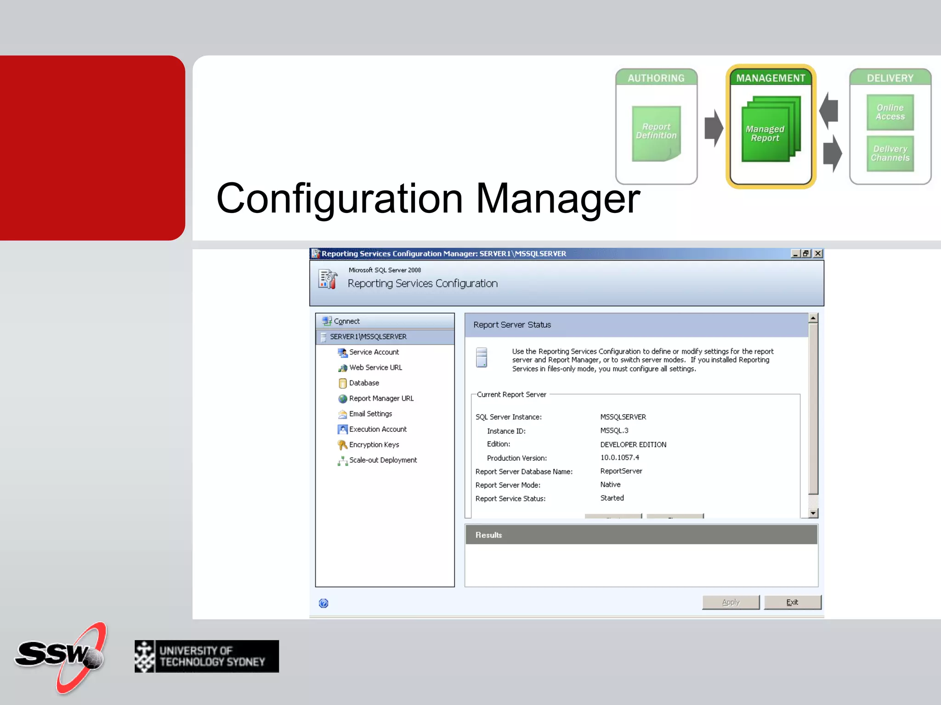
Task: Click the Scale-out Deployment network icon
Action: [343, 461]
